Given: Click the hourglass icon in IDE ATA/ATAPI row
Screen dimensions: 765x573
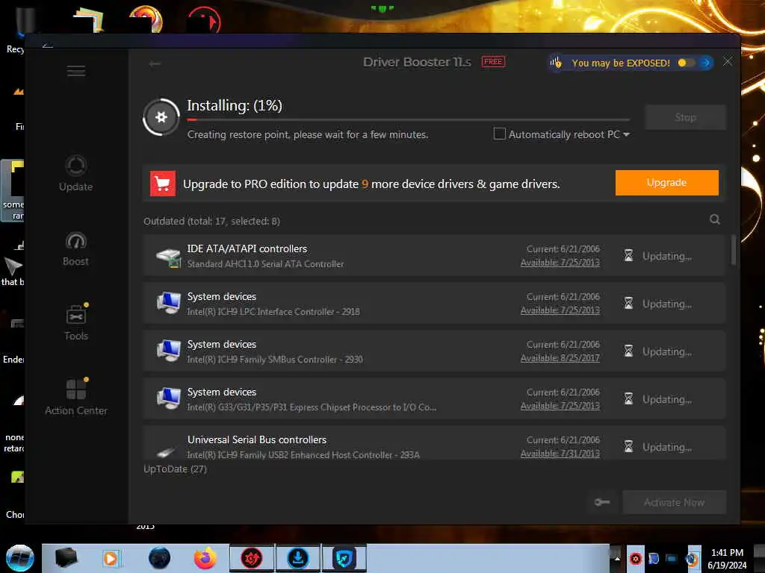Looking at the screenshot, I should [628, 256].
